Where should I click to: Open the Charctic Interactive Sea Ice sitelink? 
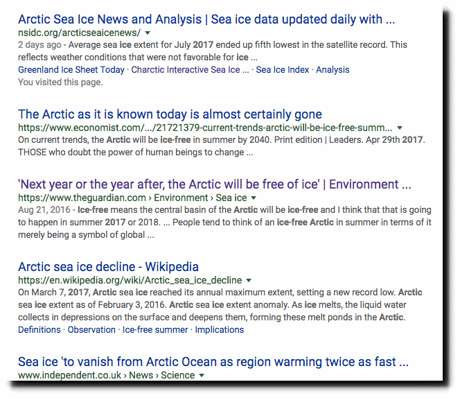click(190, 69)
